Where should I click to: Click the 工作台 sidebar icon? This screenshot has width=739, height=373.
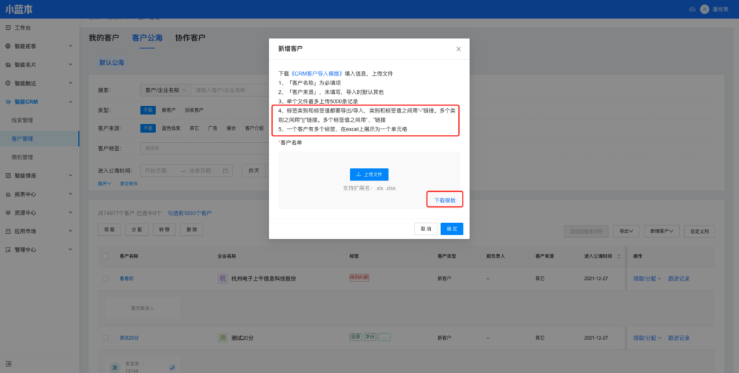pos(8,27)
